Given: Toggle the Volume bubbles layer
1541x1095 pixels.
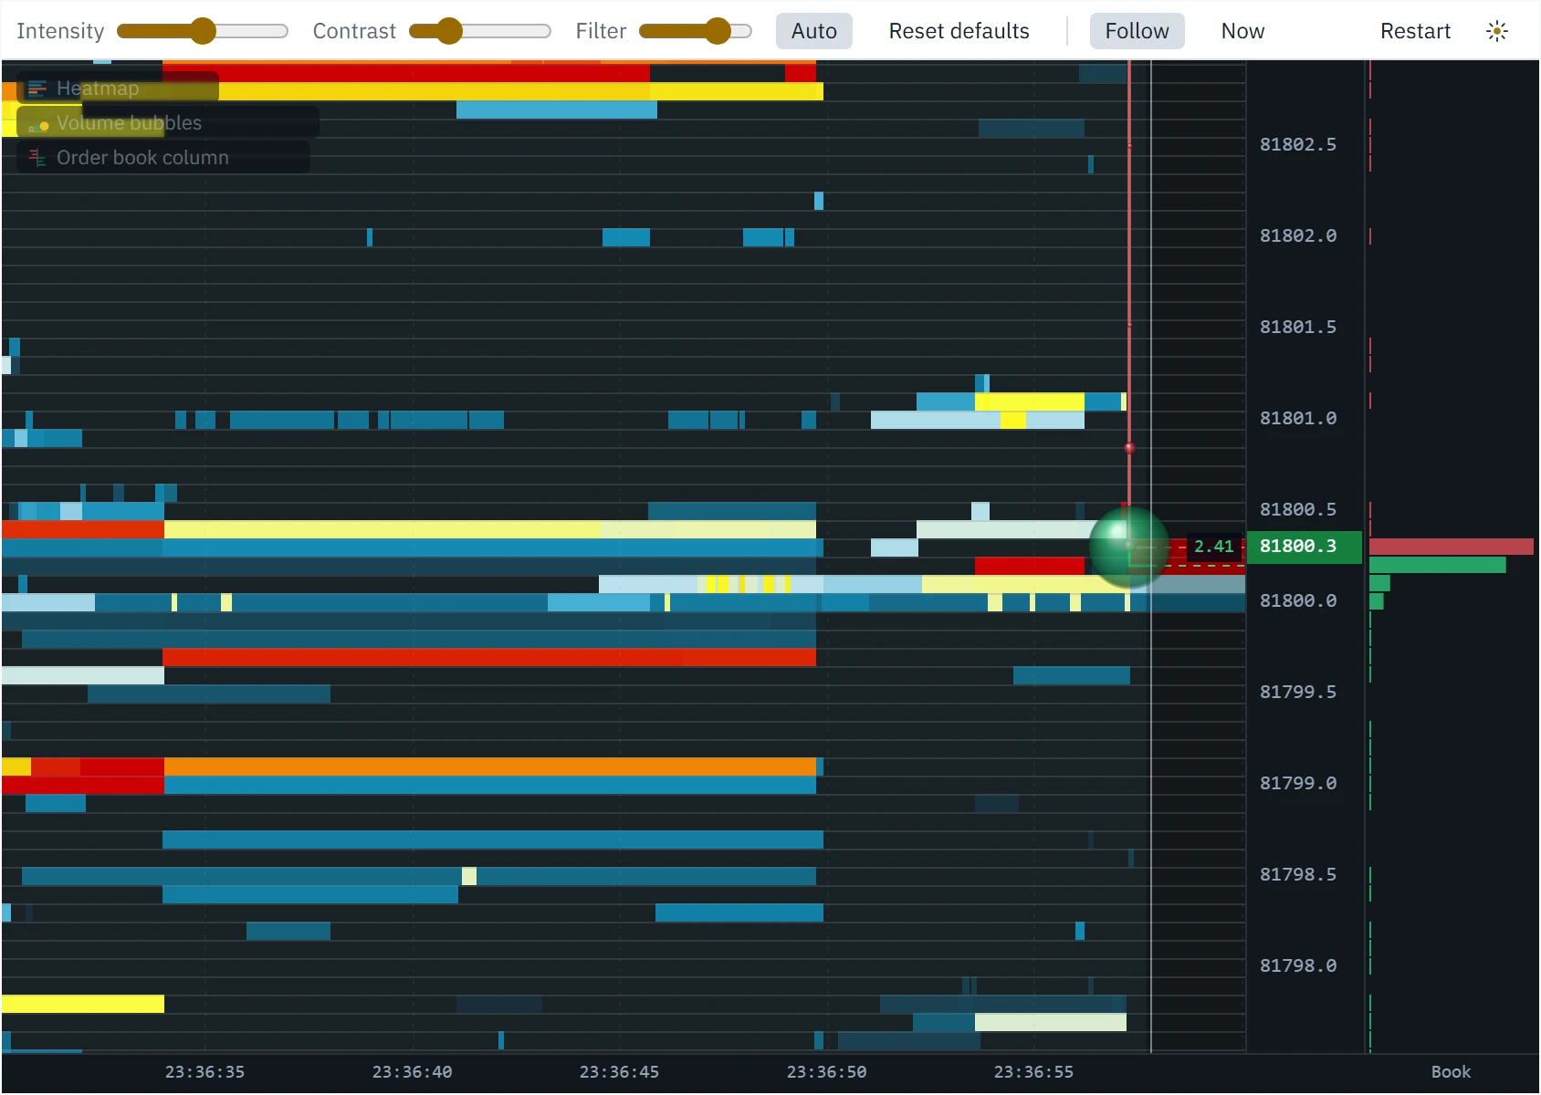Looking at the screenshot, I should (168, 123).
